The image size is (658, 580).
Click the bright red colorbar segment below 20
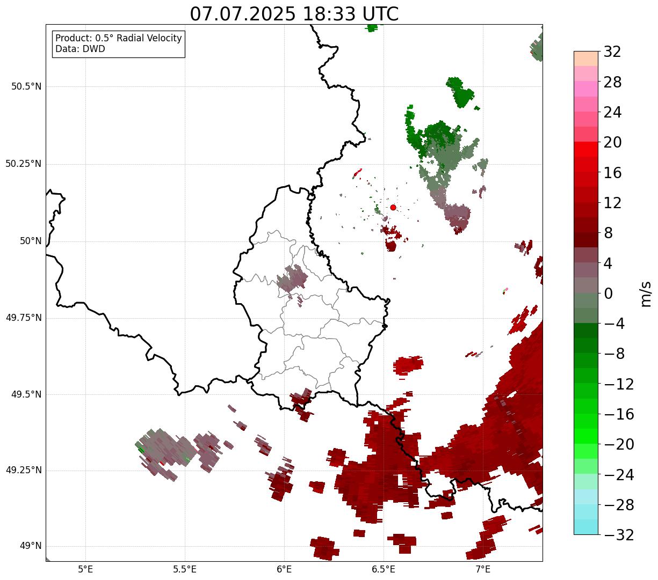(586, 149)
